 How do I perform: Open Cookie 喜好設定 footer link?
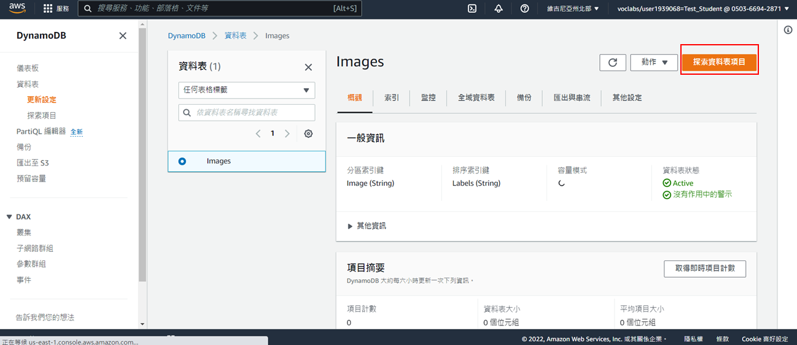coord(765,339)
